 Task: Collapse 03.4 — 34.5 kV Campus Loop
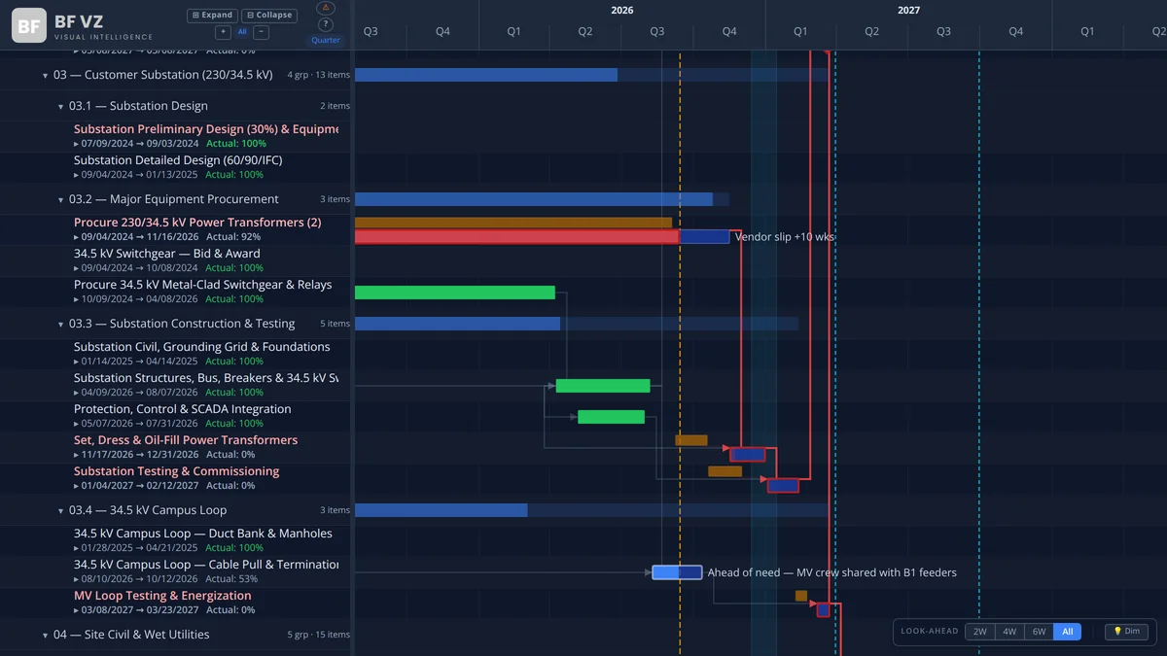[60, 510]
